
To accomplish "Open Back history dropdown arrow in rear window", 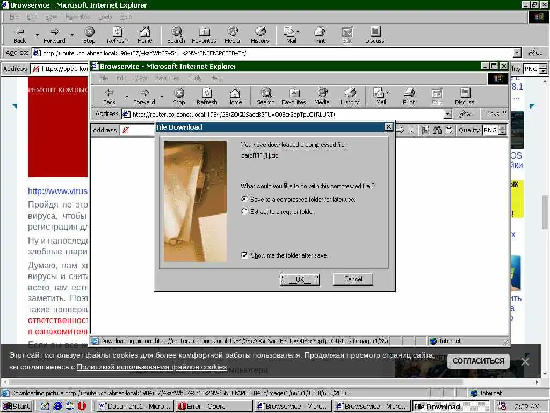I will pyautogui.click(x=37, y=35).
